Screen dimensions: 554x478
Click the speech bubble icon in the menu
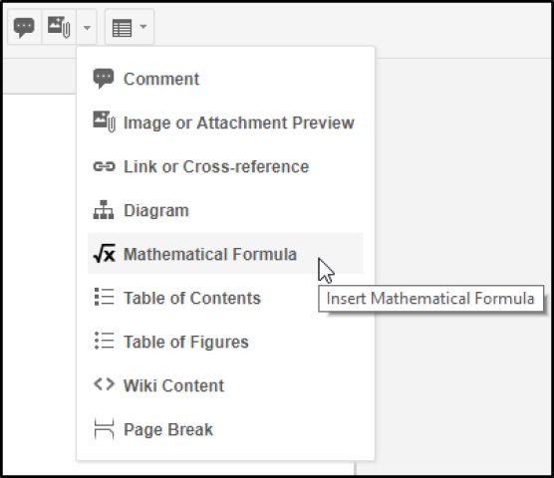pyautogui.click(x=104, y=79)
